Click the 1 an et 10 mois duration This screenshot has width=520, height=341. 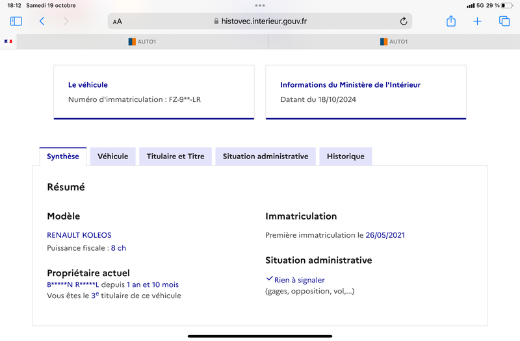tap(153, 284)
